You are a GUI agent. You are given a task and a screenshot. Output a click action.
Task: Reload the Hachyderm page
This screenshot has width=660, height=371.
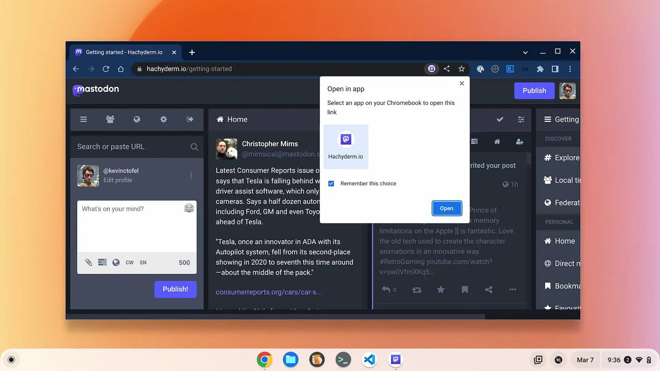(x=106, y=69)
